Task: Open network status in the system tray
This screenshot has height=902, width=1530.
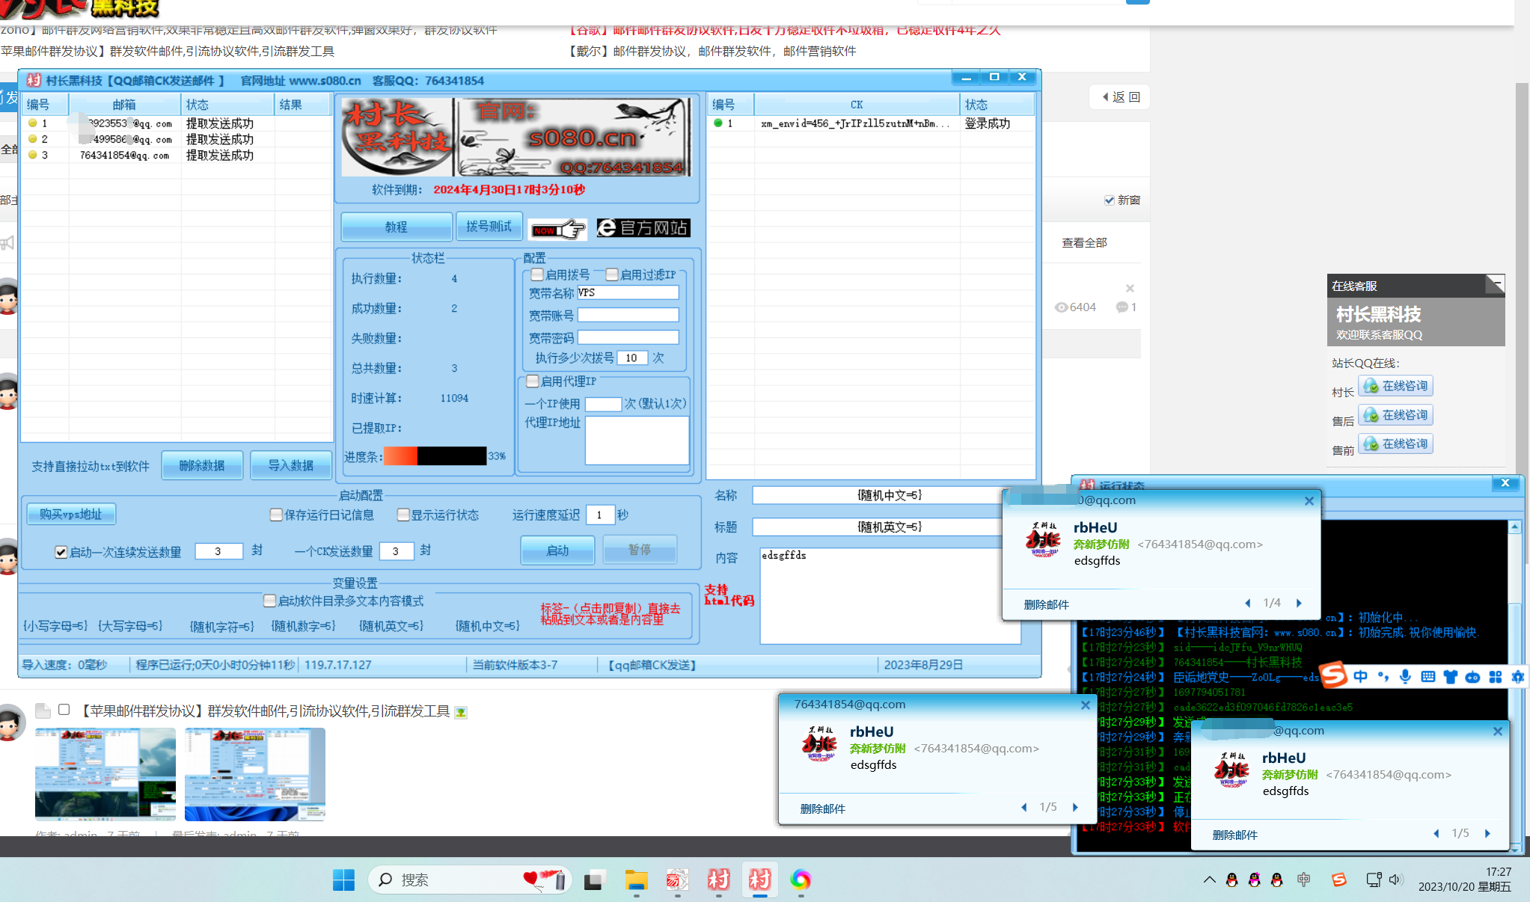Action: click(1374, 880)
